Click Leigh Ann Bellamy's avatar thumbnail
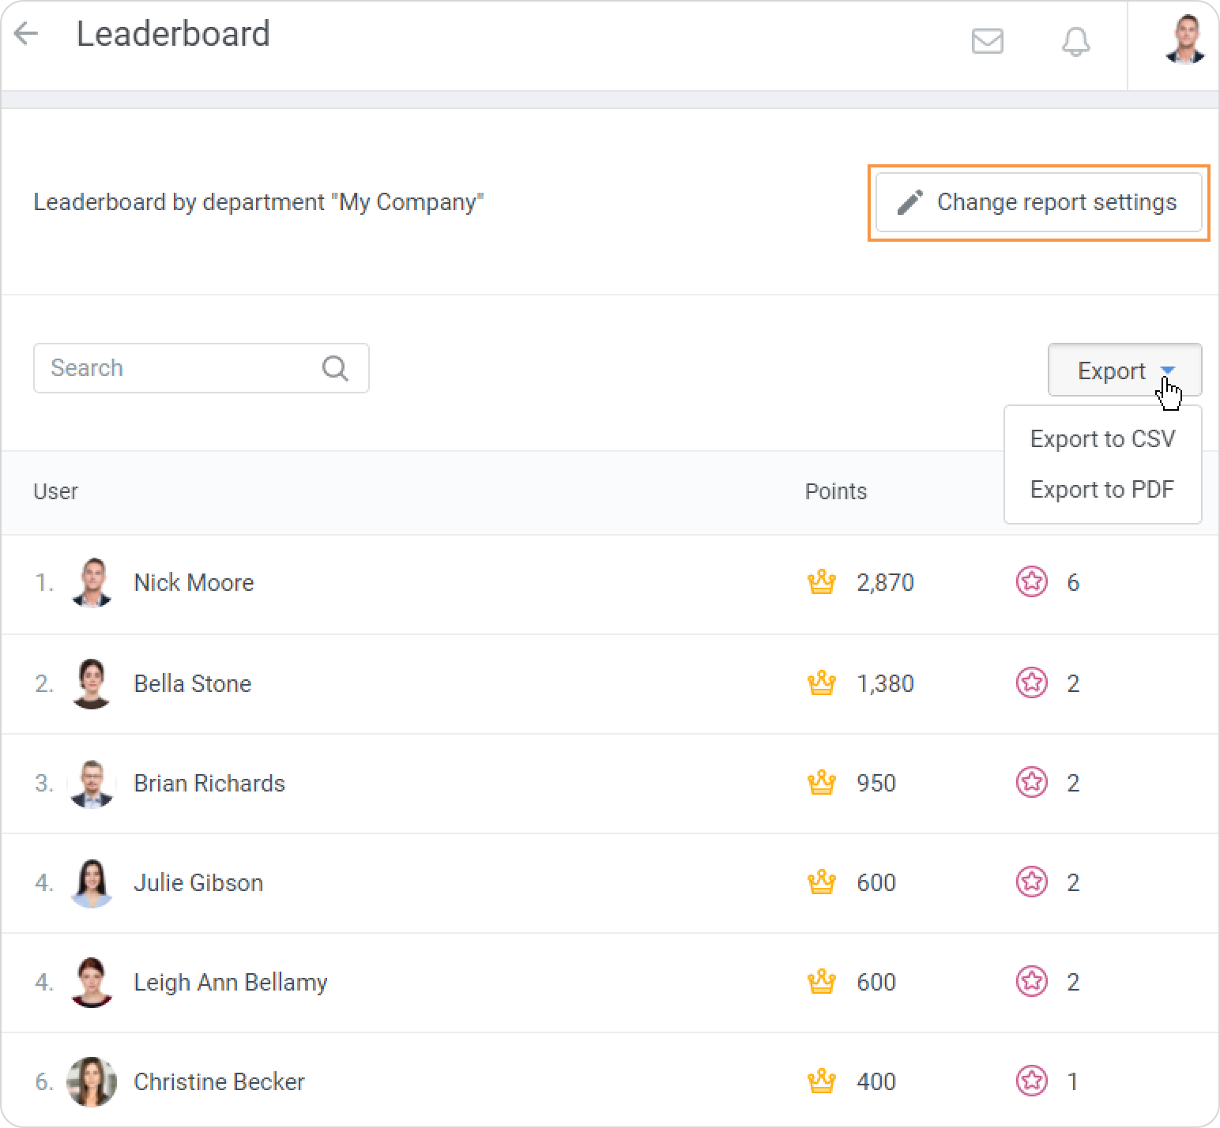 tap(92, 982)
